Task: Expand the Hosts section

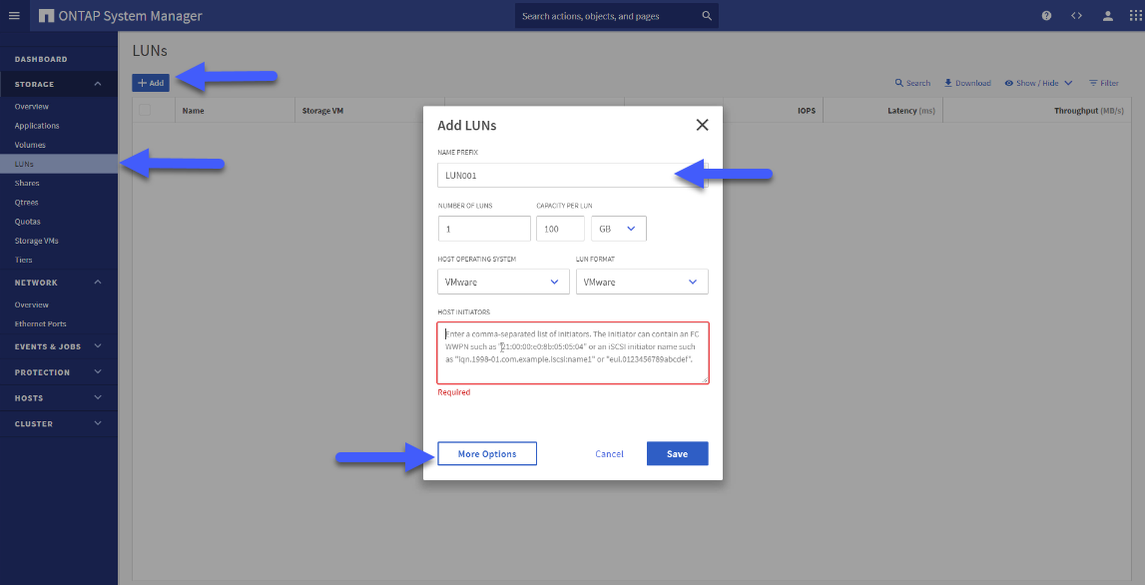Action: pos(59,398)
